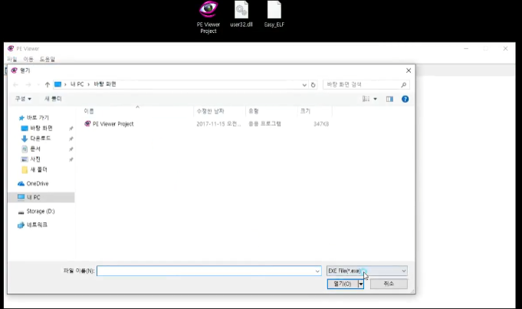Viewport: 522px width, 309px height.
Task: Open the 다운로드 folder in quick access
Action: (40, 138)
